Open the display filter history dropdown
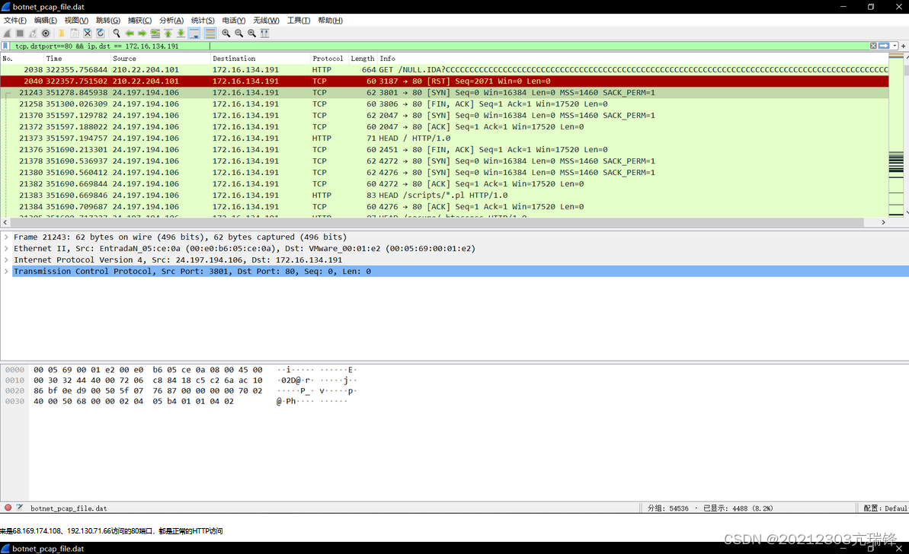 [x=895, y=46]
